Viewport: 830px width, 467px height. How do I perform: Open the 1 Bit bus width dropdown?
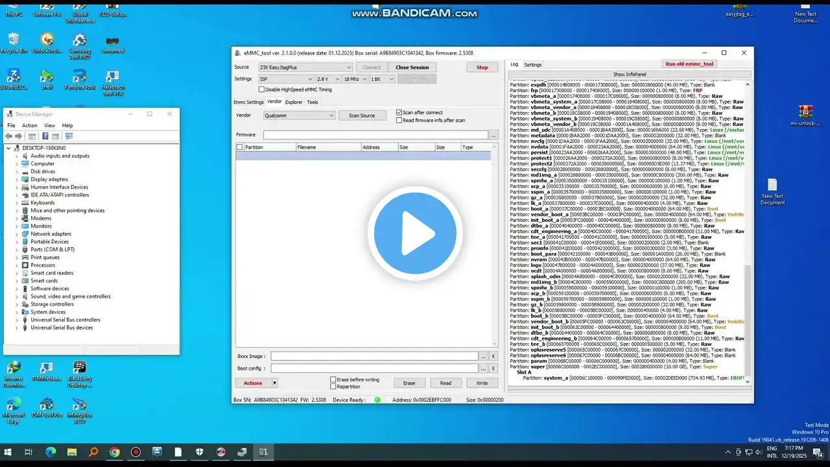[x=382, y=79]
